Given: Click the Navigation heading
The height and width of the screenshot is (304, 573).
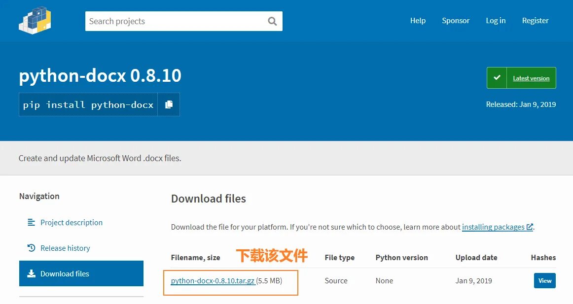Looking at the screenshot, I should [x=39, y=196].
